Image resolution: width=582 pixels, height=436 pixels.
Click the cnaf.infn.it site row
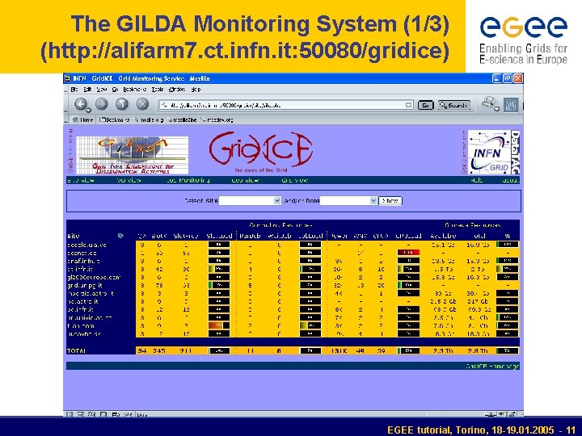click(293, 261)
